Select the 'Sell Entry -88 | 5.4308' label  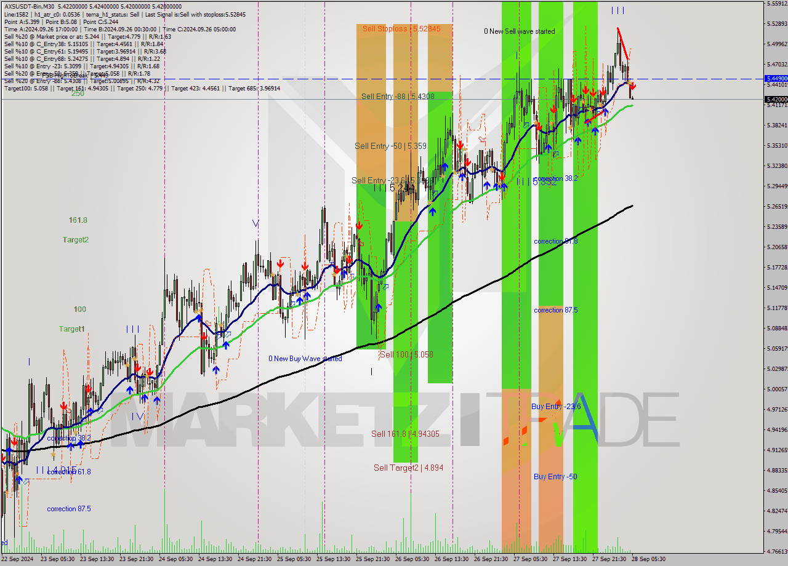tap(398, 96)
